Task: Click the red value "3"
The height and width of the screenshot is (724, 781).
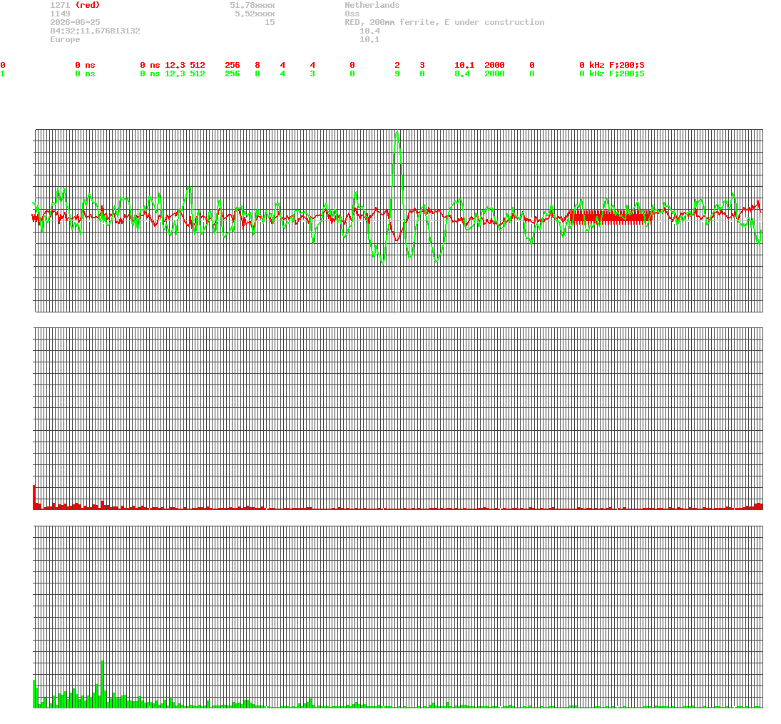Action: 422,66
